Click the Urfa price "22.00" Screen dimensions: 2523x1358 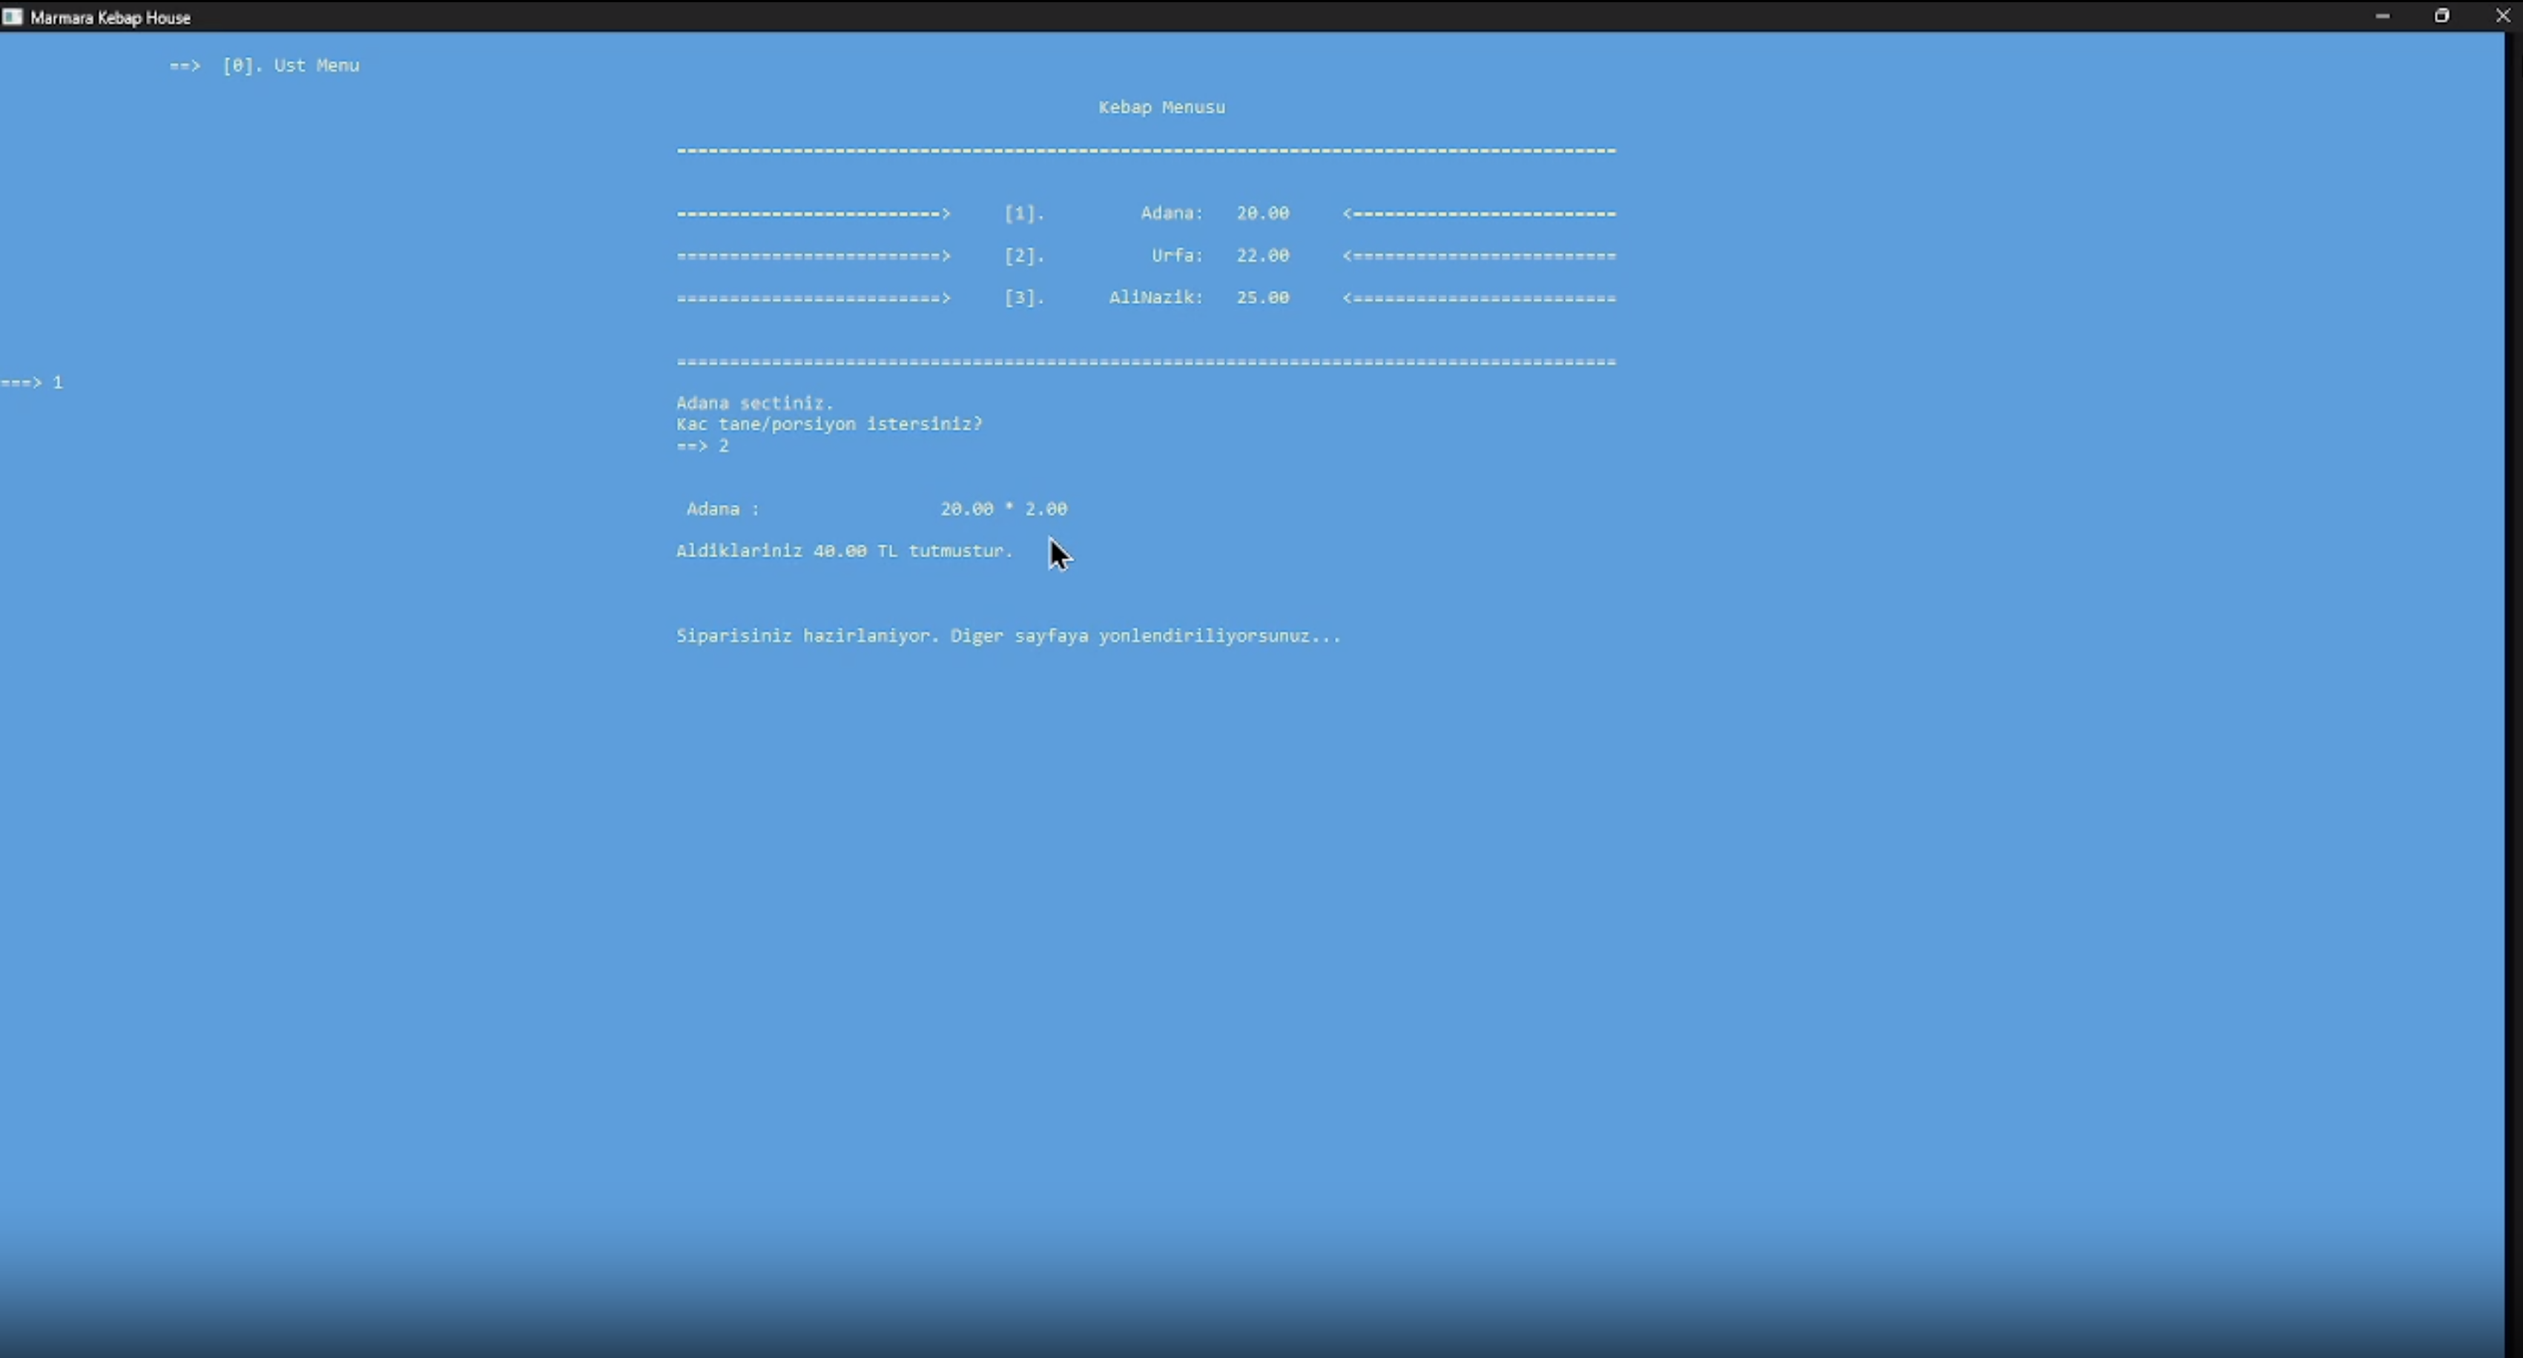tap(1262, 256)
